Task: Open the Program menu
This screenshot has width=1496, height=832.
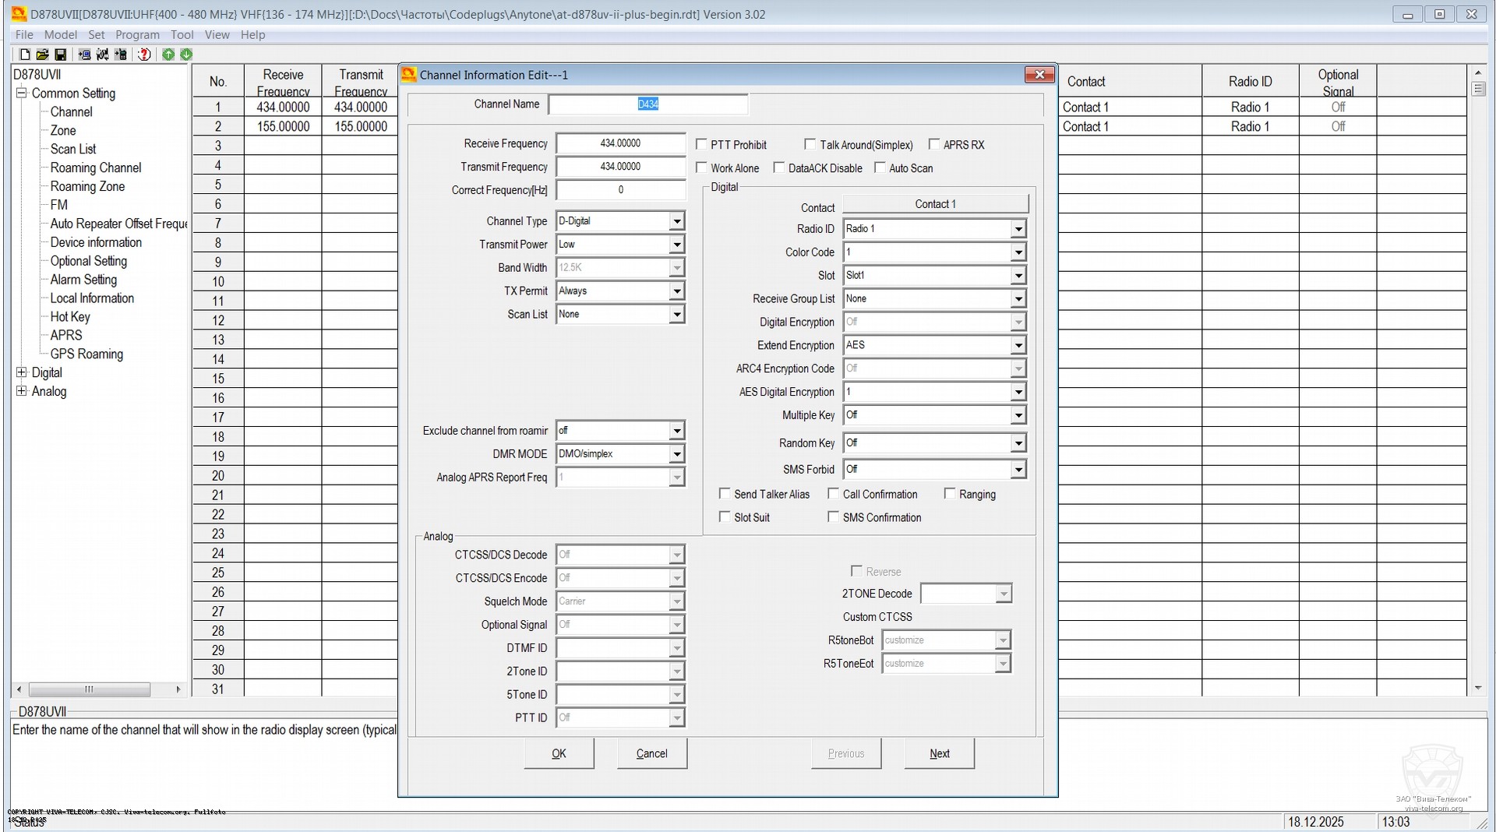Action: [x=137, y=35]
